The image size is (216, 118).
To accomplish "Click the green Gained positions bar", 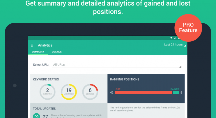I will click(176, 93).
